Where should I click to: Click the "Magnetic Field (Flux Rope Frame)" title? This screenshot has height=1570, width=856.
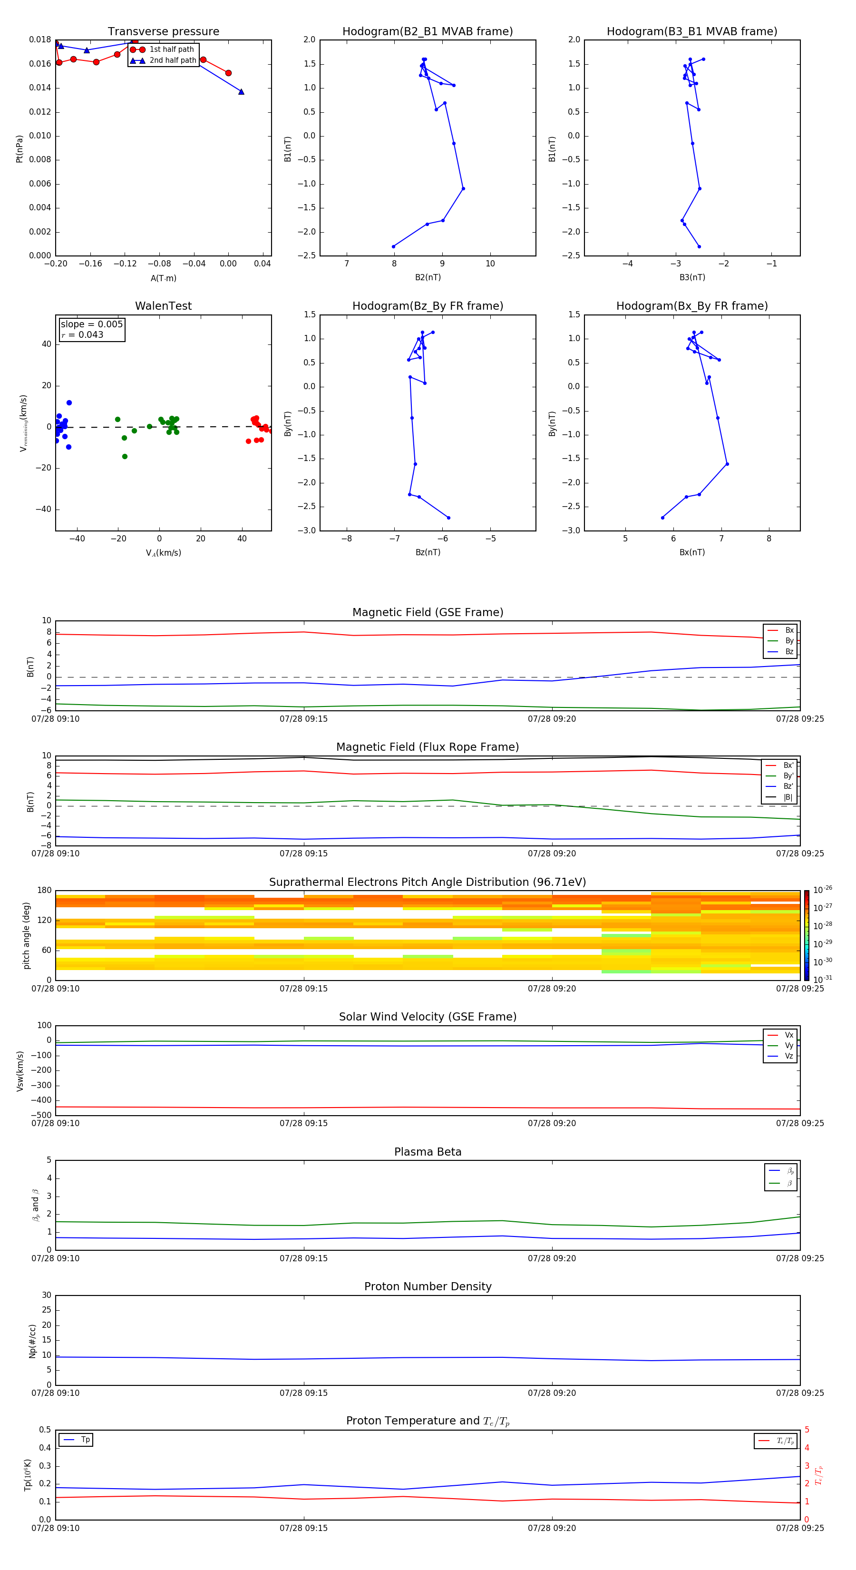pos(428,747)
